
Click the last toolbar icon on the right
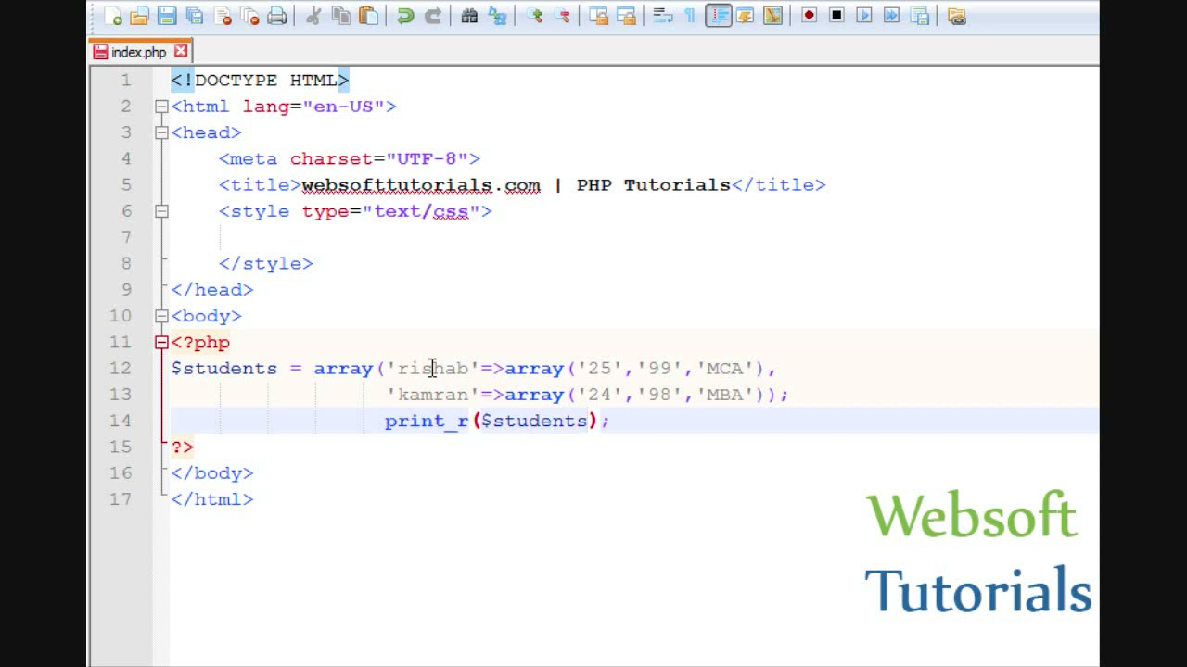956,16
